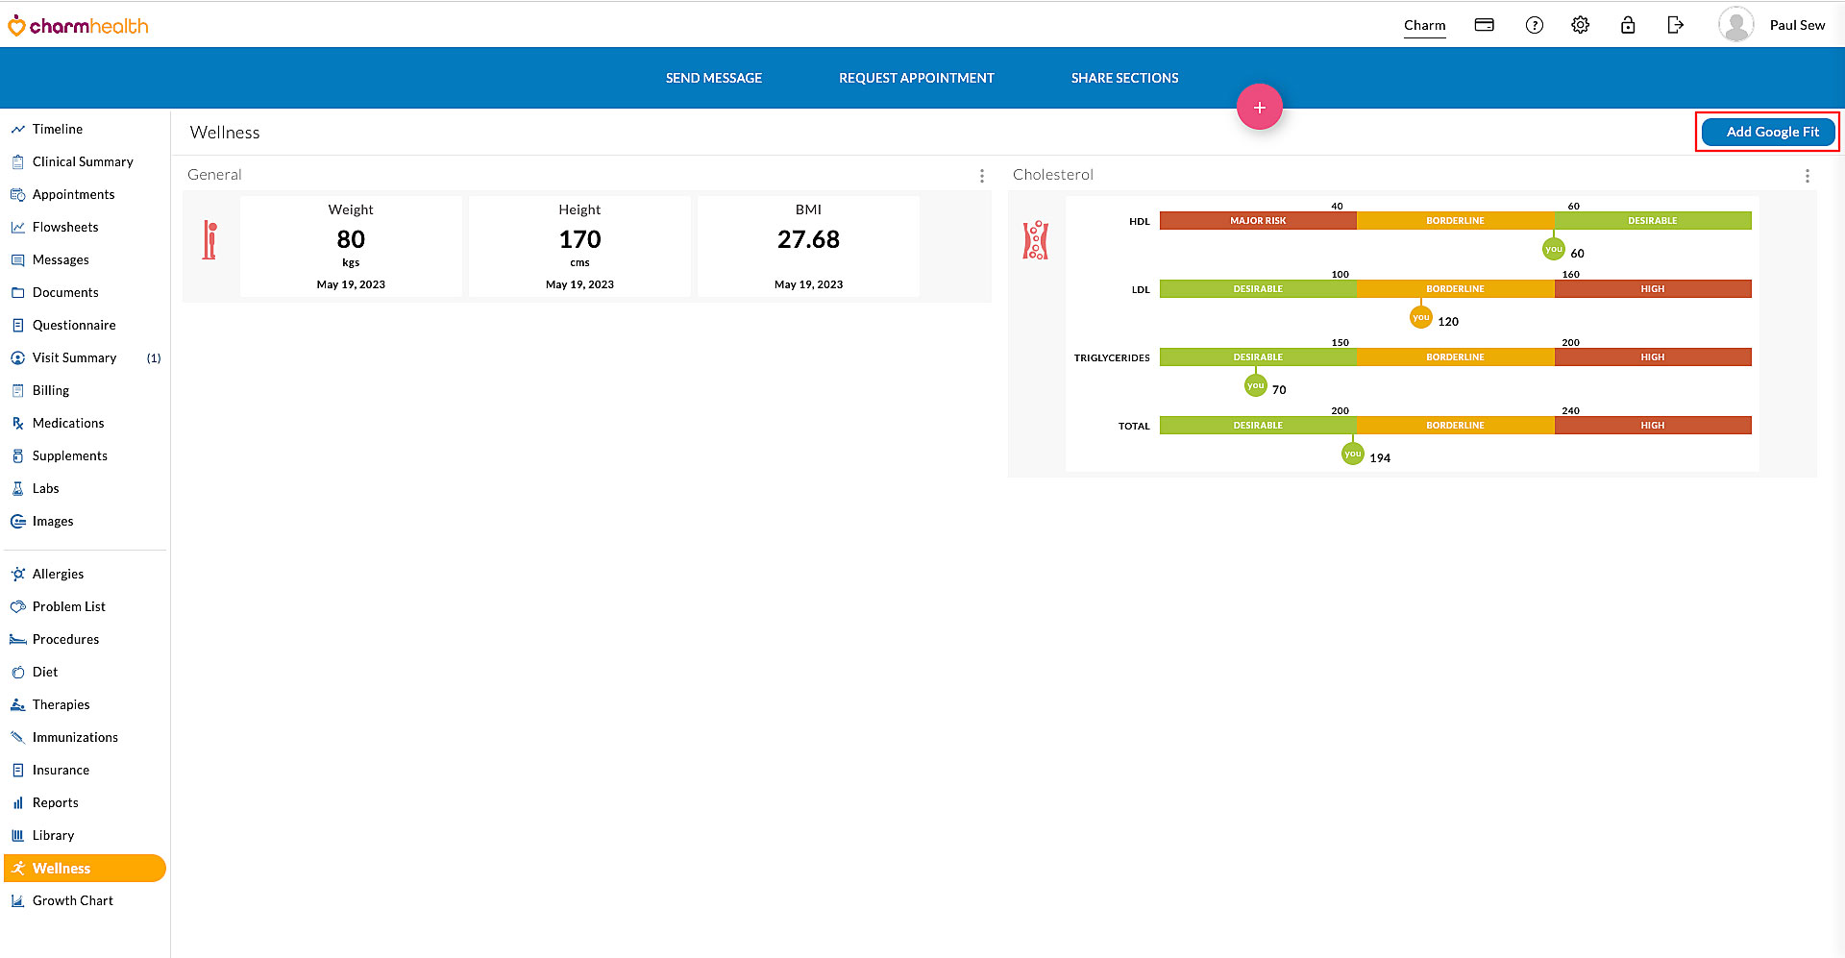Screen dimensions: 1845x958
Task: Click the help question mark icon
Action: [x=1533, y=24]
